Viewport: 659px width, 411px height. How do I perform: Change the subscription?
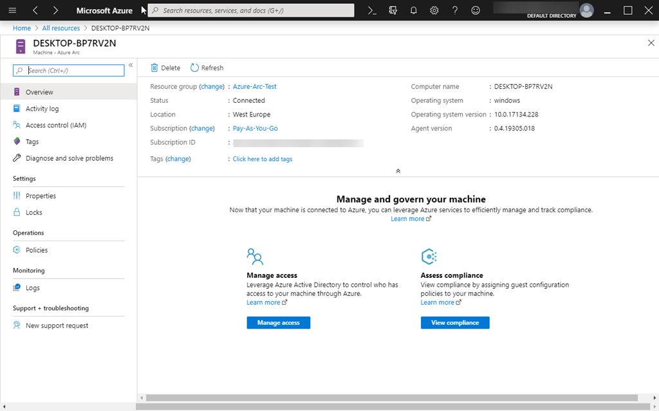pyautogui.click(x=202, y=128)
